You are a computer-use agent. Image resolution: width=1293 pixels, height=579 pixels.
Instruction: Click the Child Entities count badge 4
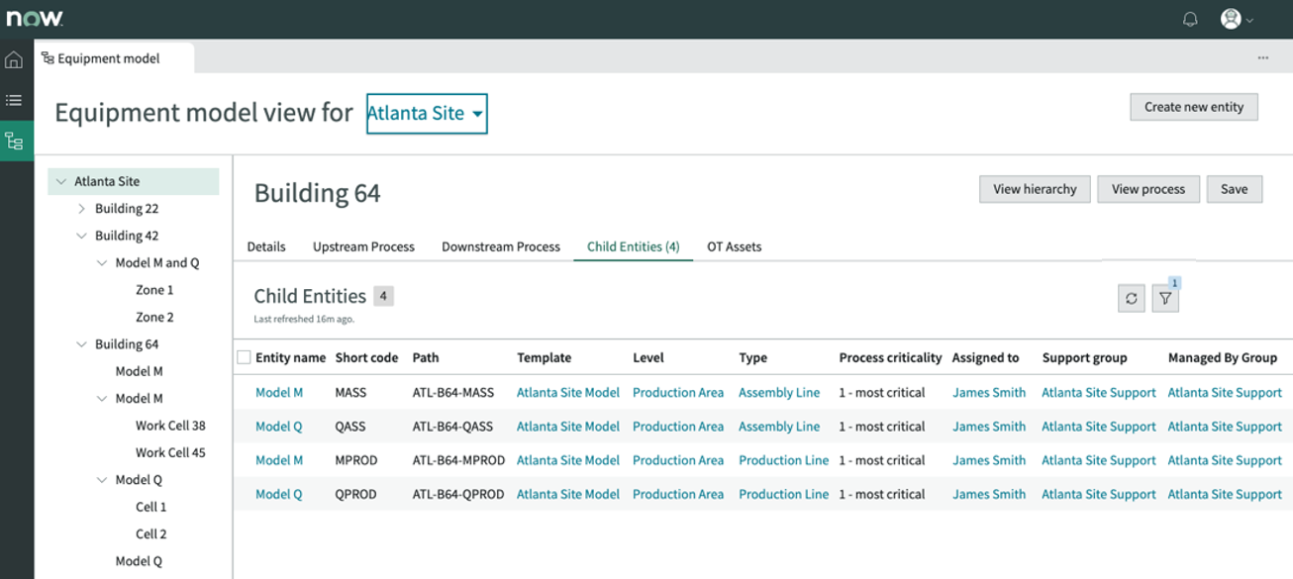383,296
